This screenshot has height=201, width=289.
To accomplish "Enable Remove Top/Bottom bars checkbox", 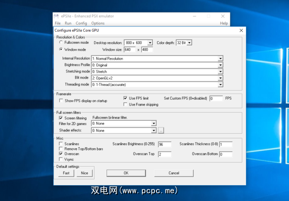I will pos(61,149).
